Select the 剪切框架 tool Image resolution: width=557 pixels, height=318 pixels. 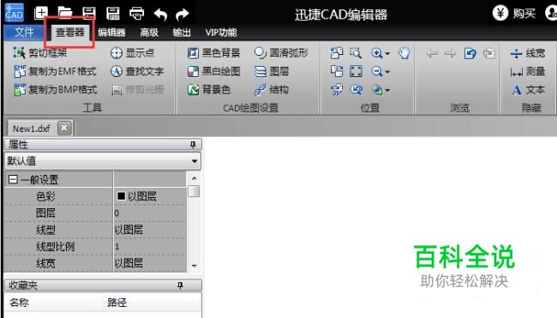coord(40,53)
